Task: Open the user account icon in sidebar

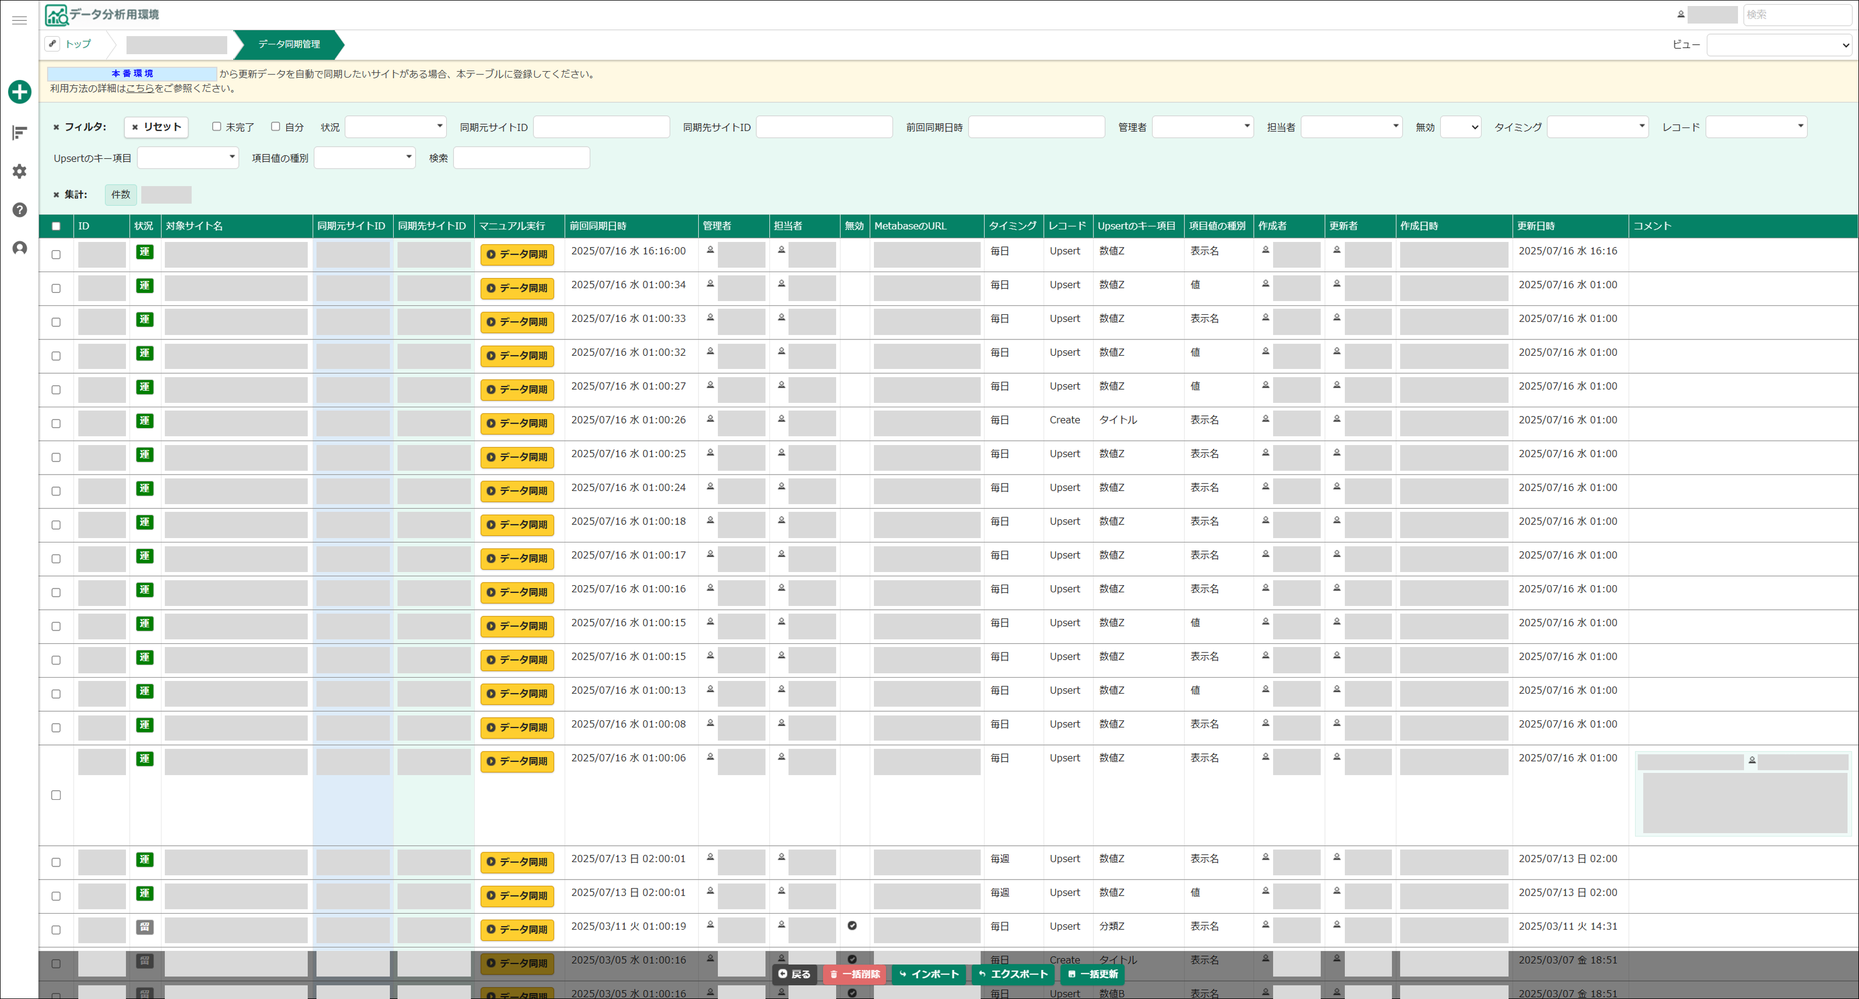Action: click(x=20, y=248)
